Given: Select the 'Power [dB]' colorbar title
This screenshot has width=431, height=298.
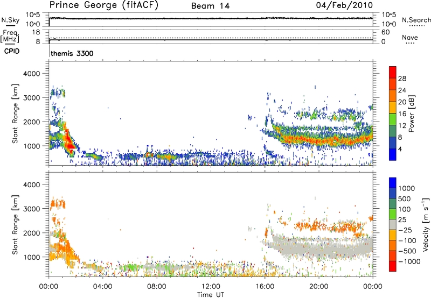Looking at the screenshot, I should click(411, 113).
